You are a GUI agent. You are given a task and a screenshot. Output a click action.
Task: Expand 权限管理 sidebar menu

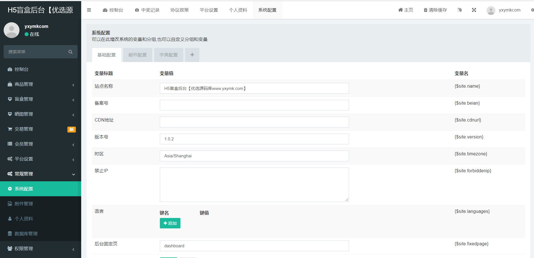(x=41, y=249)
